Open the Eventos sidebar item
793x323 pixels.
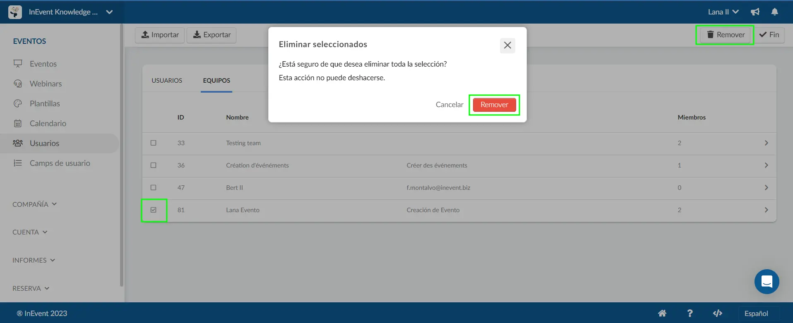(43, 64)
